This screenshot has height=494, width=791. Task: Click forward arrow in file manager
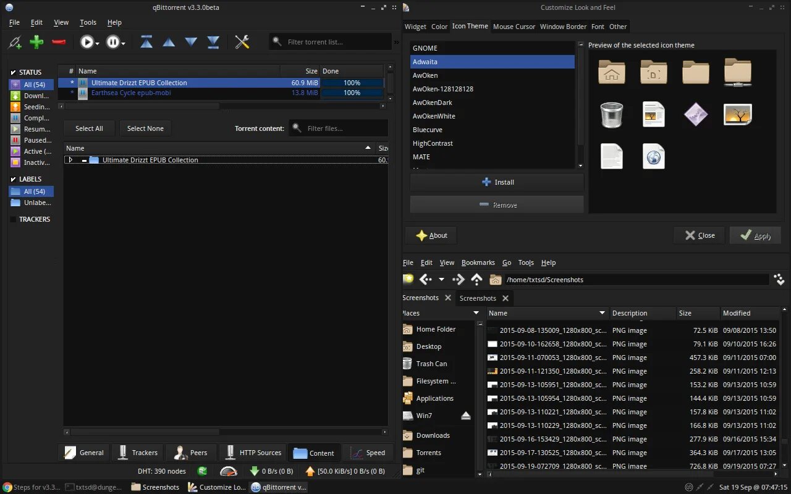pos(458,280)
